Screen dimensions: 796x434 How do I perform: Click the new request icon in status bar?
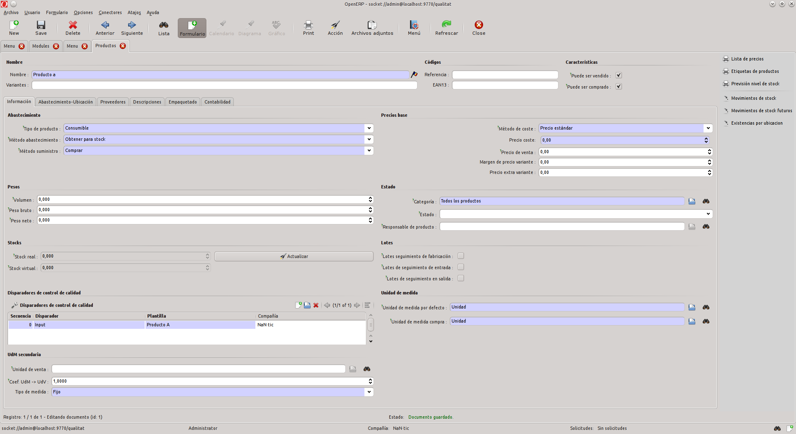coord(790,428)
